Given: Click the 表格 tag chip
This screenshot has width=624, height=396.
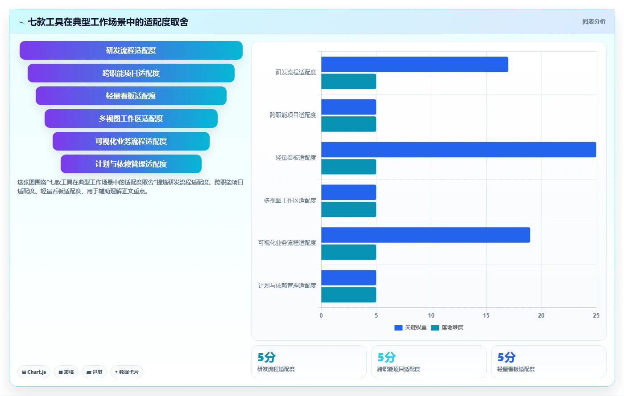Looking at the screenshot, I should pyautogui.click(x=66, y=372).
